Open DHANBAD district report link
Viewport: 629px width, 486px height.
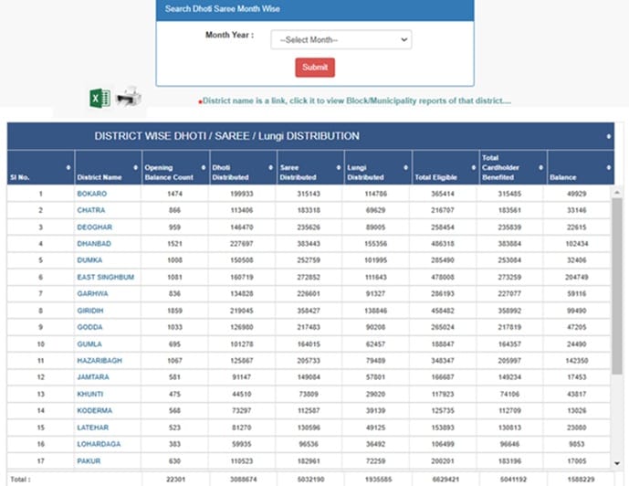click(94, 243)
